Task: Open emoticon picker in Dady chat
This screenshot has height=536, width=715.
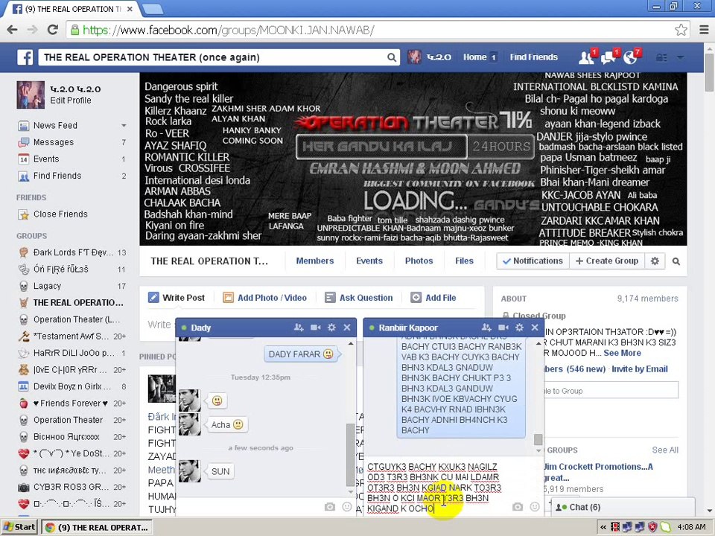Action: (347, 507)
